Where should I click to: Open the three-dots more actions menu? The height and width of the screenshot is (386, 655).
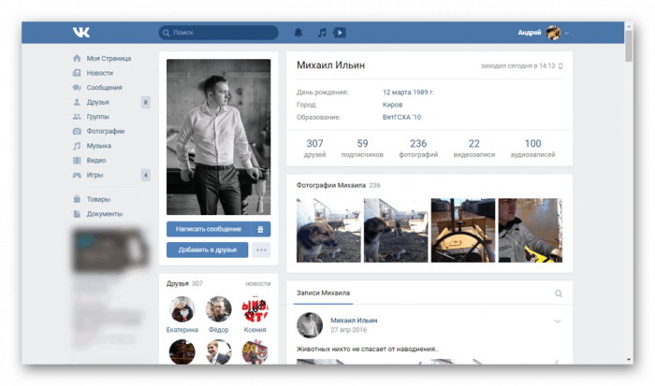261,250
